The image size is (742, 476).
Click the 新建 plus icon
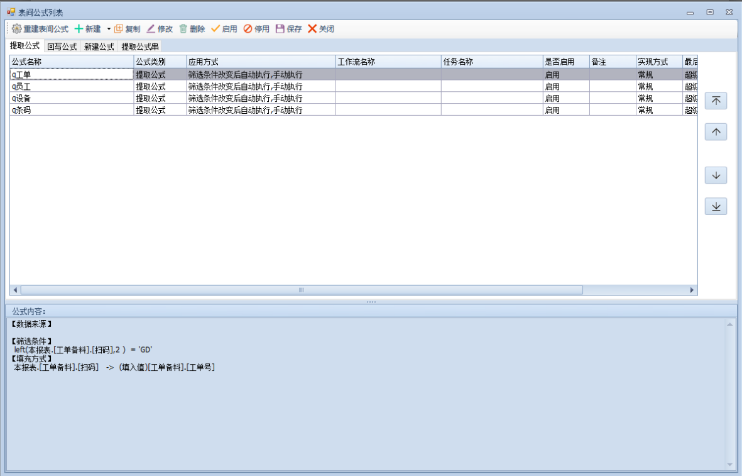(x=79, y=29)
